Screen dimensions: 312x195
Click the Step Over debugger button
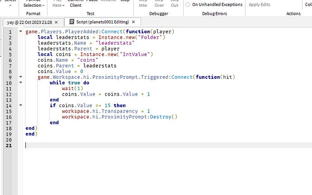click(x=159, y=4)
